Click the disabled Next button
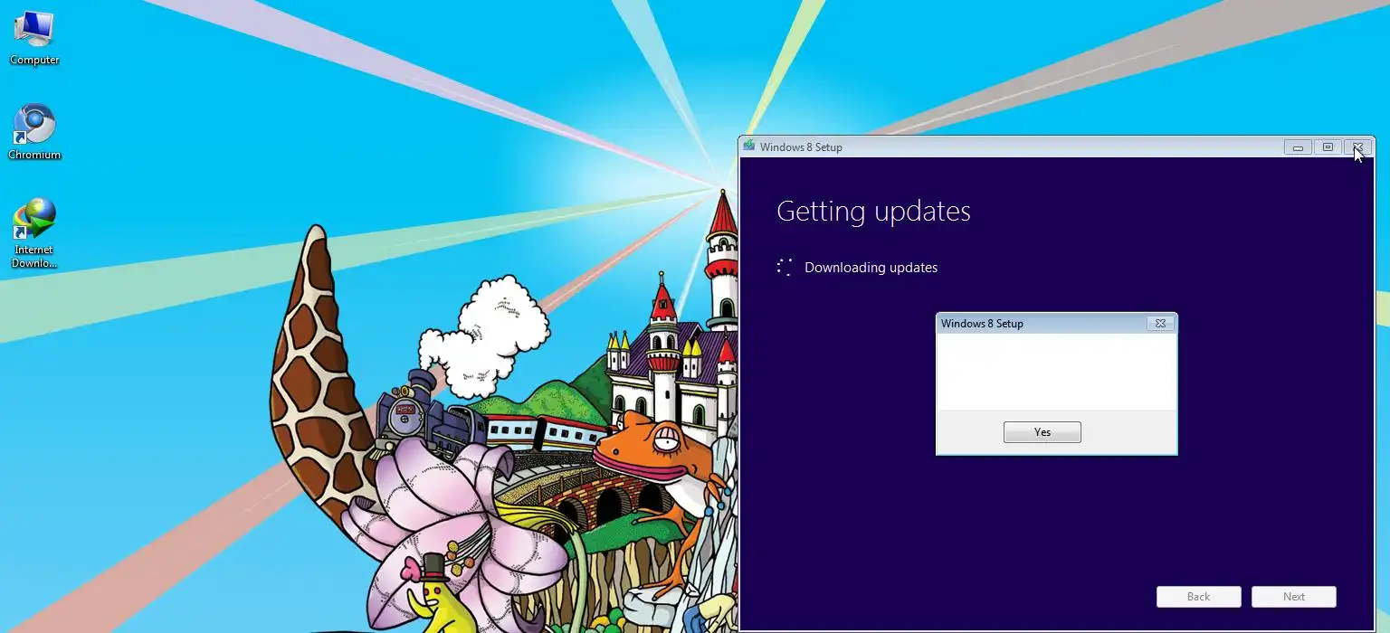Screen dimensions: 1390x633 pyautogui.click(x=1293, y=597)
